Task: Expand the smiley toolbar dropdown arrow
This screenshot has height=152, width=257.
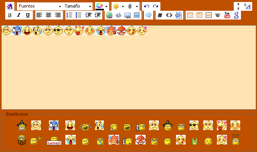Action: coord(123,6)
